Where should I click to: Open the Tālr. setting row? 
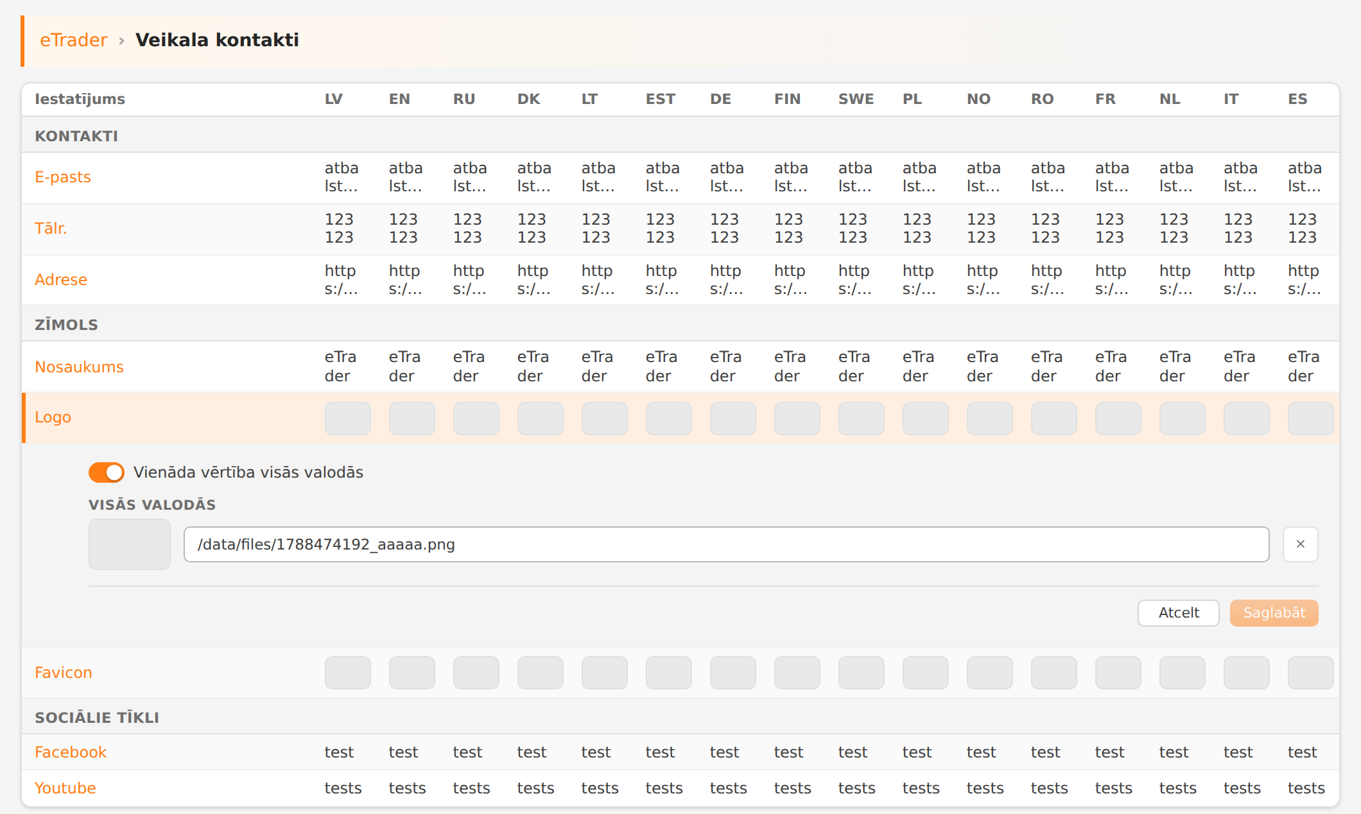coord(680,229)
